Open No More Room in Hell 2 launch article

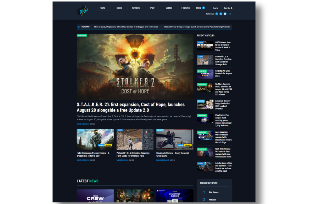point(224,89)
